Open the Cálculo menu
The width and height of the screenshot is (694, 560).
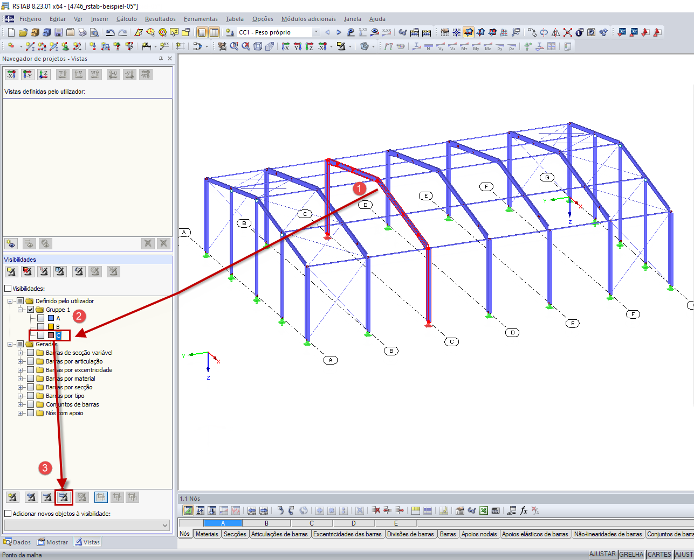(127, 19)
